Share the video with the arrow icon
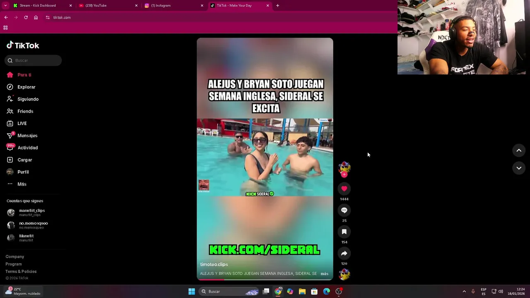Screen dimensions: 530x298 344,253
